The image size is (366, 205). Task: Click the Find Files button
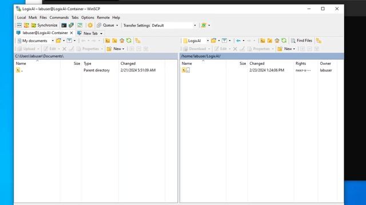[301, 40]
